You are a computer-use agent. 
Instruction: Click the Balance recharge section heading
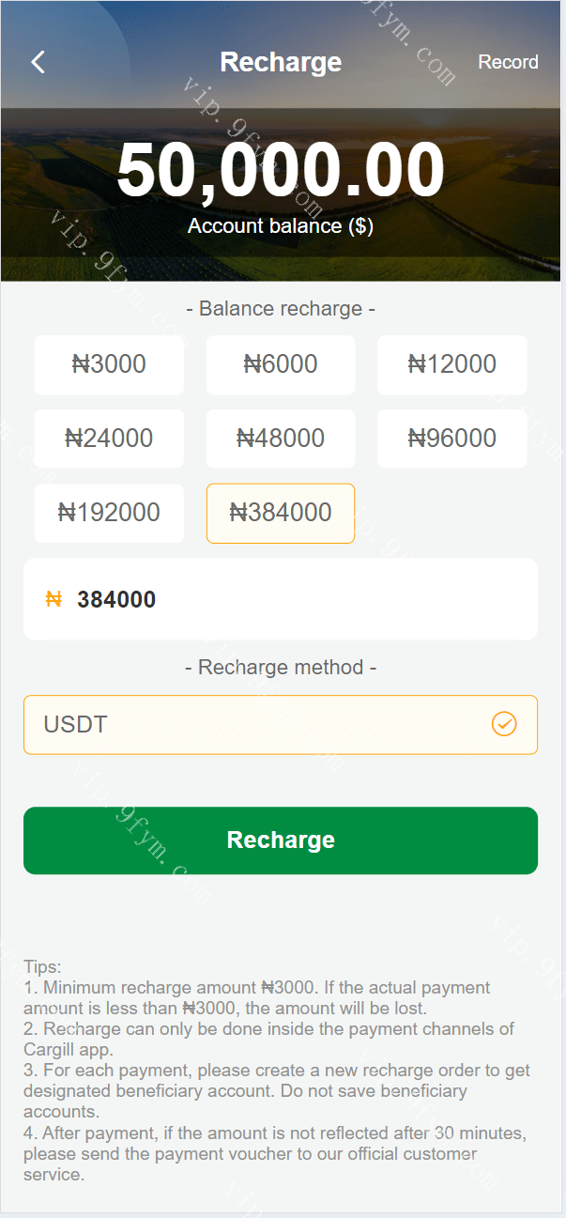pyautogui.click(x=281, y=309)
